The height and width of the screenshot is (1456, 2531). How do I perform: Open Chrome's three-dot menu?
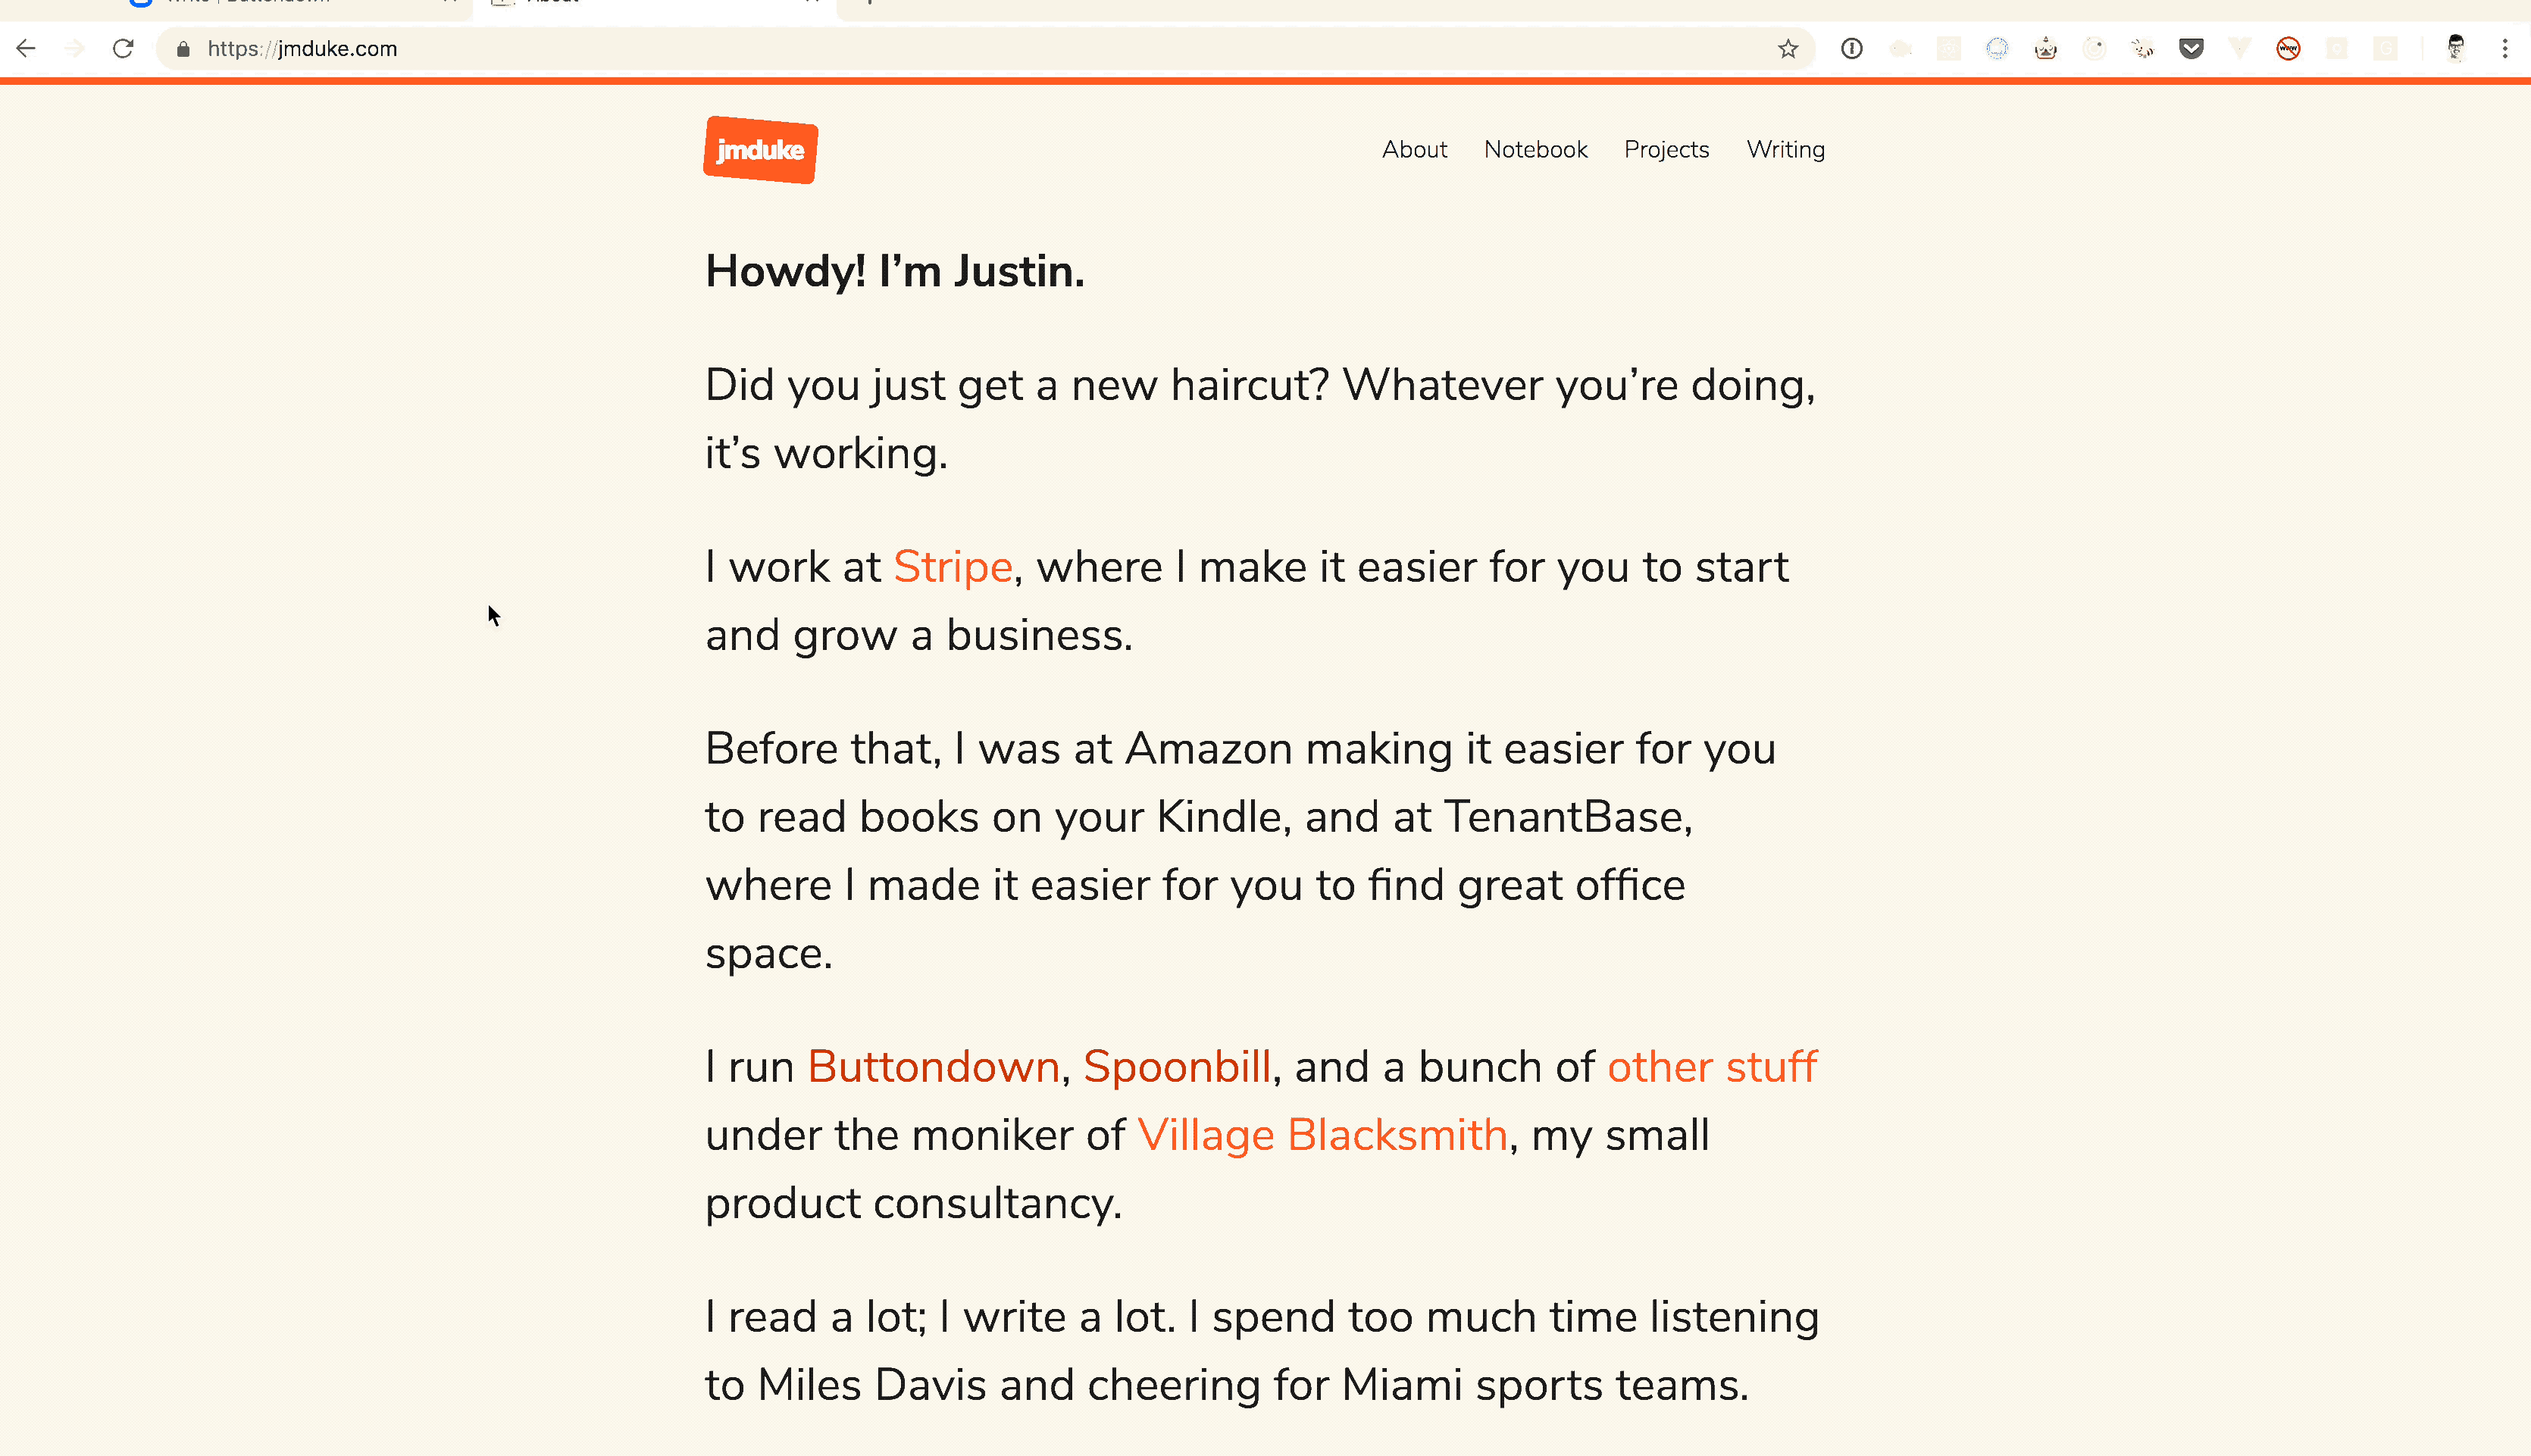(x=2505, y=48)
